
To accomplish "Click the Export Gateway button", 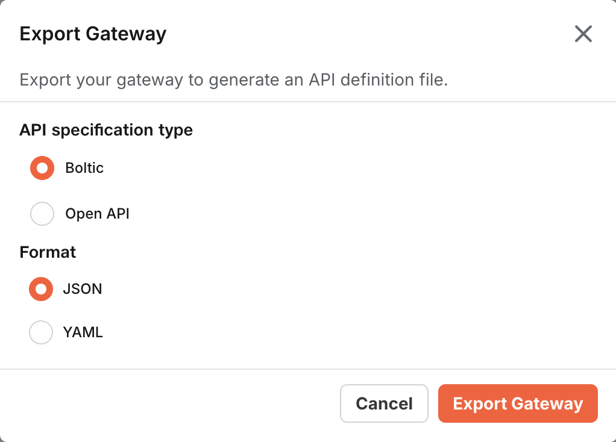I will pos(517,403).
